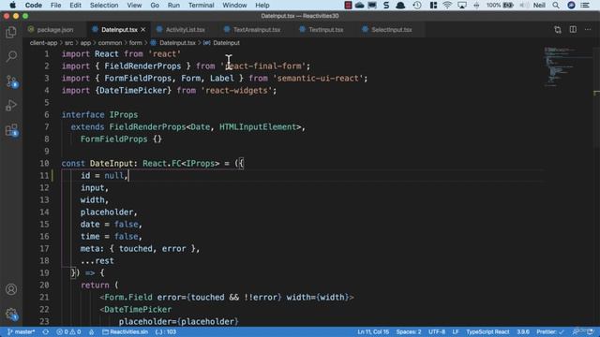Screen dimensions: 600x337
Task: Open the File menu
Action: (x=56, y=6)
